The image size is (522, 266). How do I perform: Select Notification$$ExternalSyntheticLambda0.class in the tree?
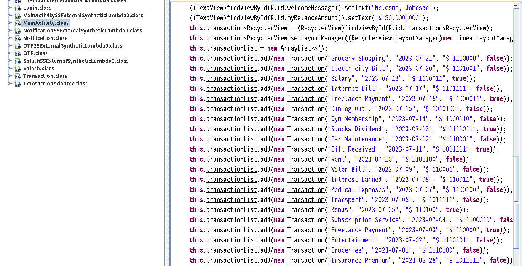tap(82, 31)
